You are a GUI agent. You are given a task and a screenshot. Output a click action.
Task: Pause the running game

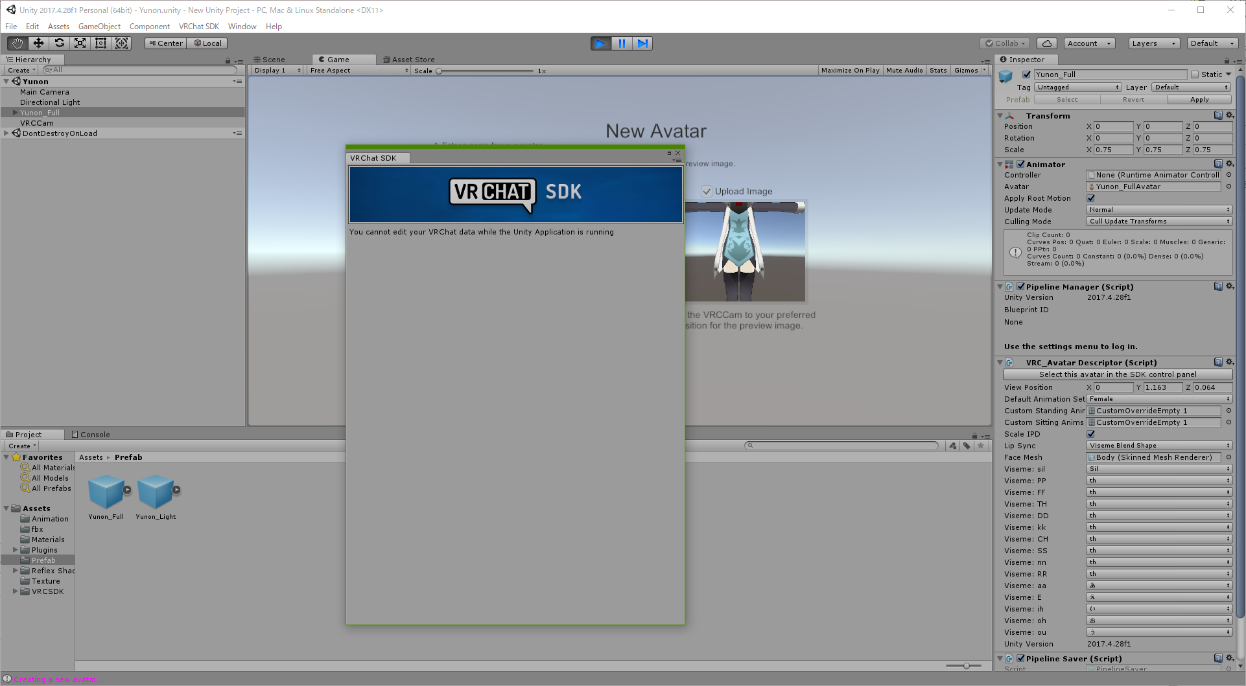click(x=622, y=43)
